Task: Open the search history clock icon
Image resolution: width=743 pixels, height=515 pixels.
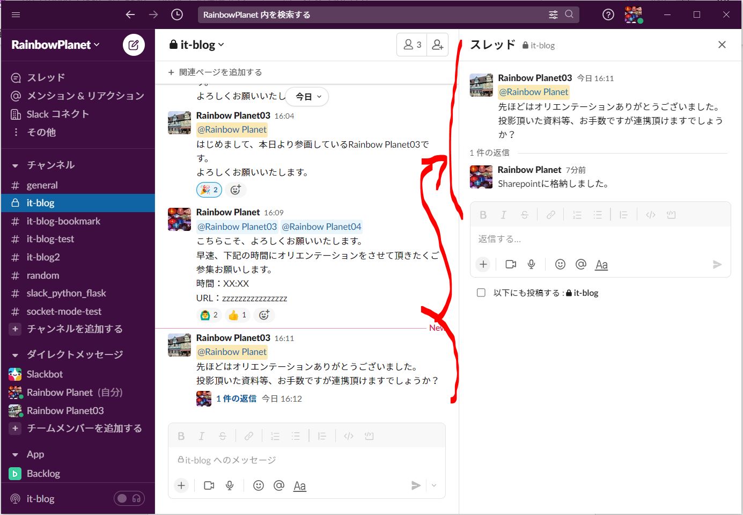Action: (177, 14)
